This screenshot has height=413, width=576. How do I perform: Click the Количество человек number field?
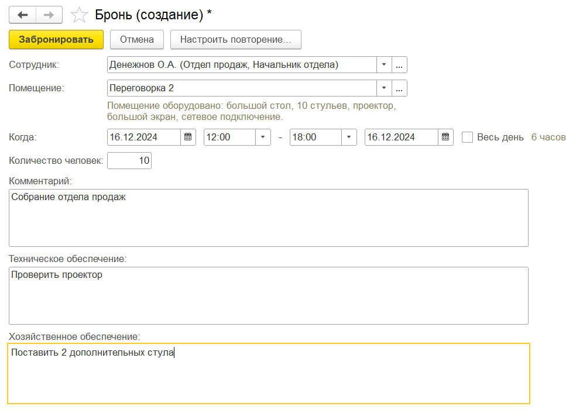(129, 161)
